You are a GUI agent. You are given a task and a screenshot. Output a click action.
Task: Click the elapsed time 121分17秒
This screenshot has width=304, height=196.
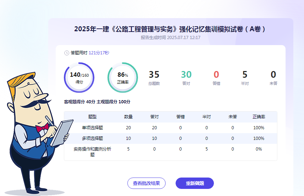pyautogui.click(x=99, y=53)
